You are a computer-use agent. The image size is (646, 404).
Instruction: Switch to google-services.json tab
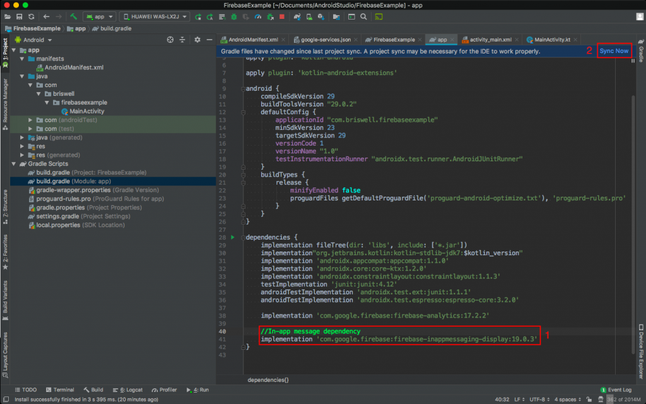[326, 40]
